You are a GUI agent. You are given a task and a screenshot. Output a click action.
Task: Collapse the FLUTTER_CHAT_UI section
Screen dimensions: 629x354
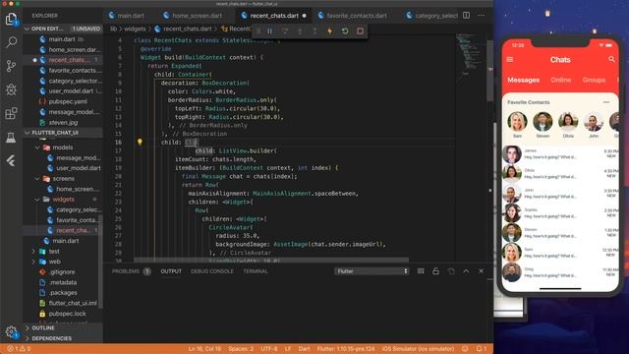point(27,133)
